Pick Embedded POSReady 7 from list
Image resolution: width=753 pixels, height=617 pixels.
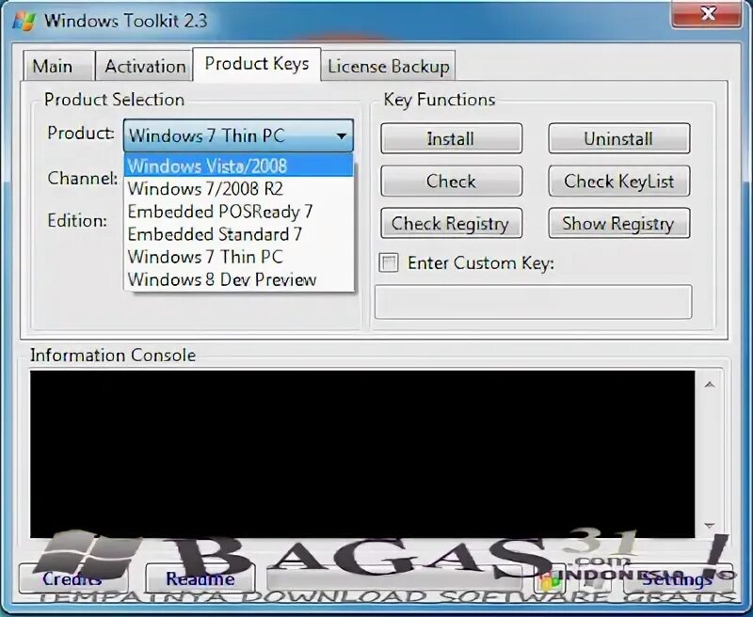tap(239, 212)
